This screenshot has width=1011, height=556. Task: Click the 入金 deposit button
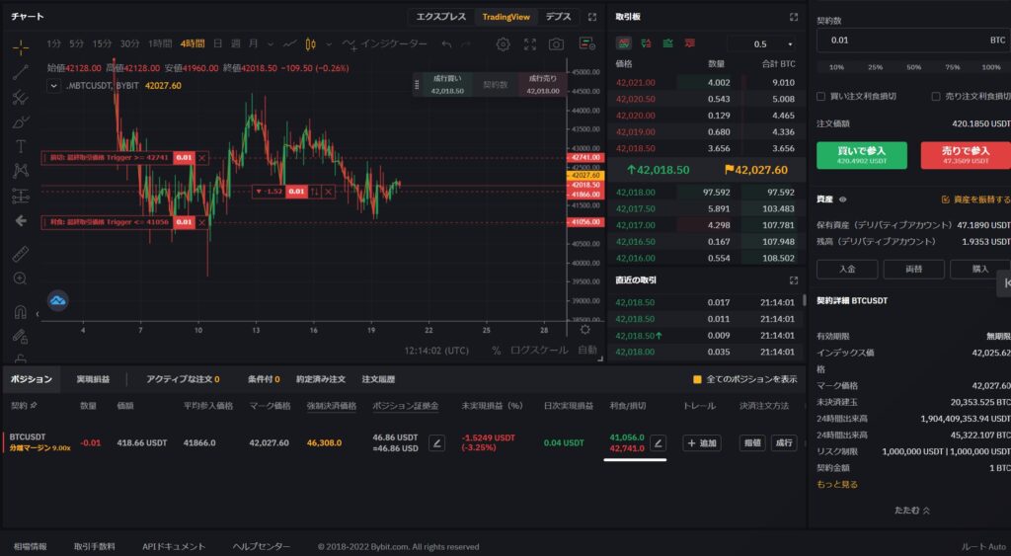pyautogui.click(x=847, y=269)
